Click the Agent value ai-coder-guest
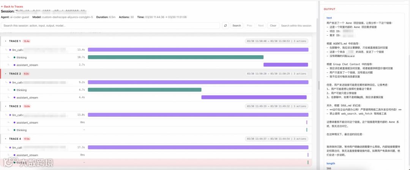Screen dimensions: 410x170 coord(20,17)
